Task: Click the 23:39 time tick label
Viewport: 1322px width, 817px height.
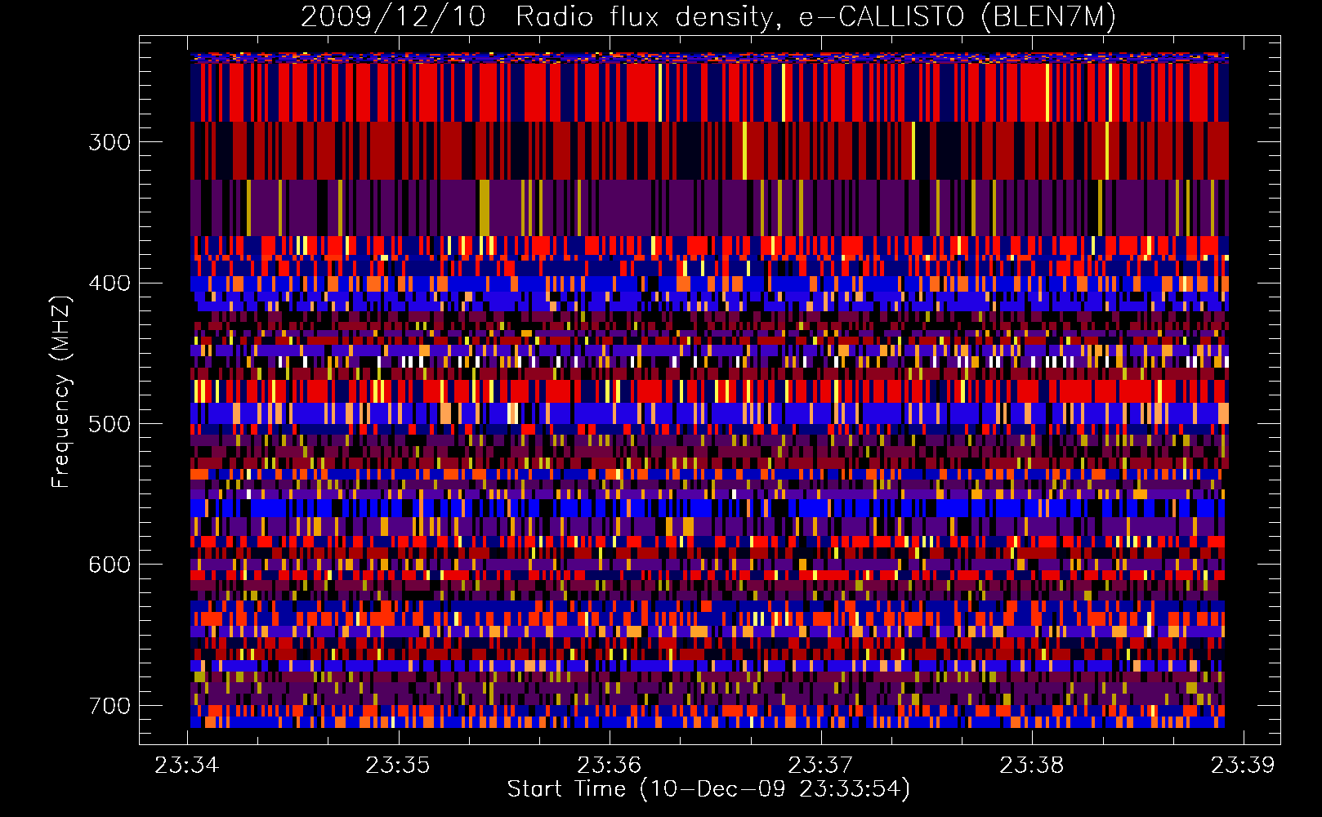Action: [x=1243, y=765]
